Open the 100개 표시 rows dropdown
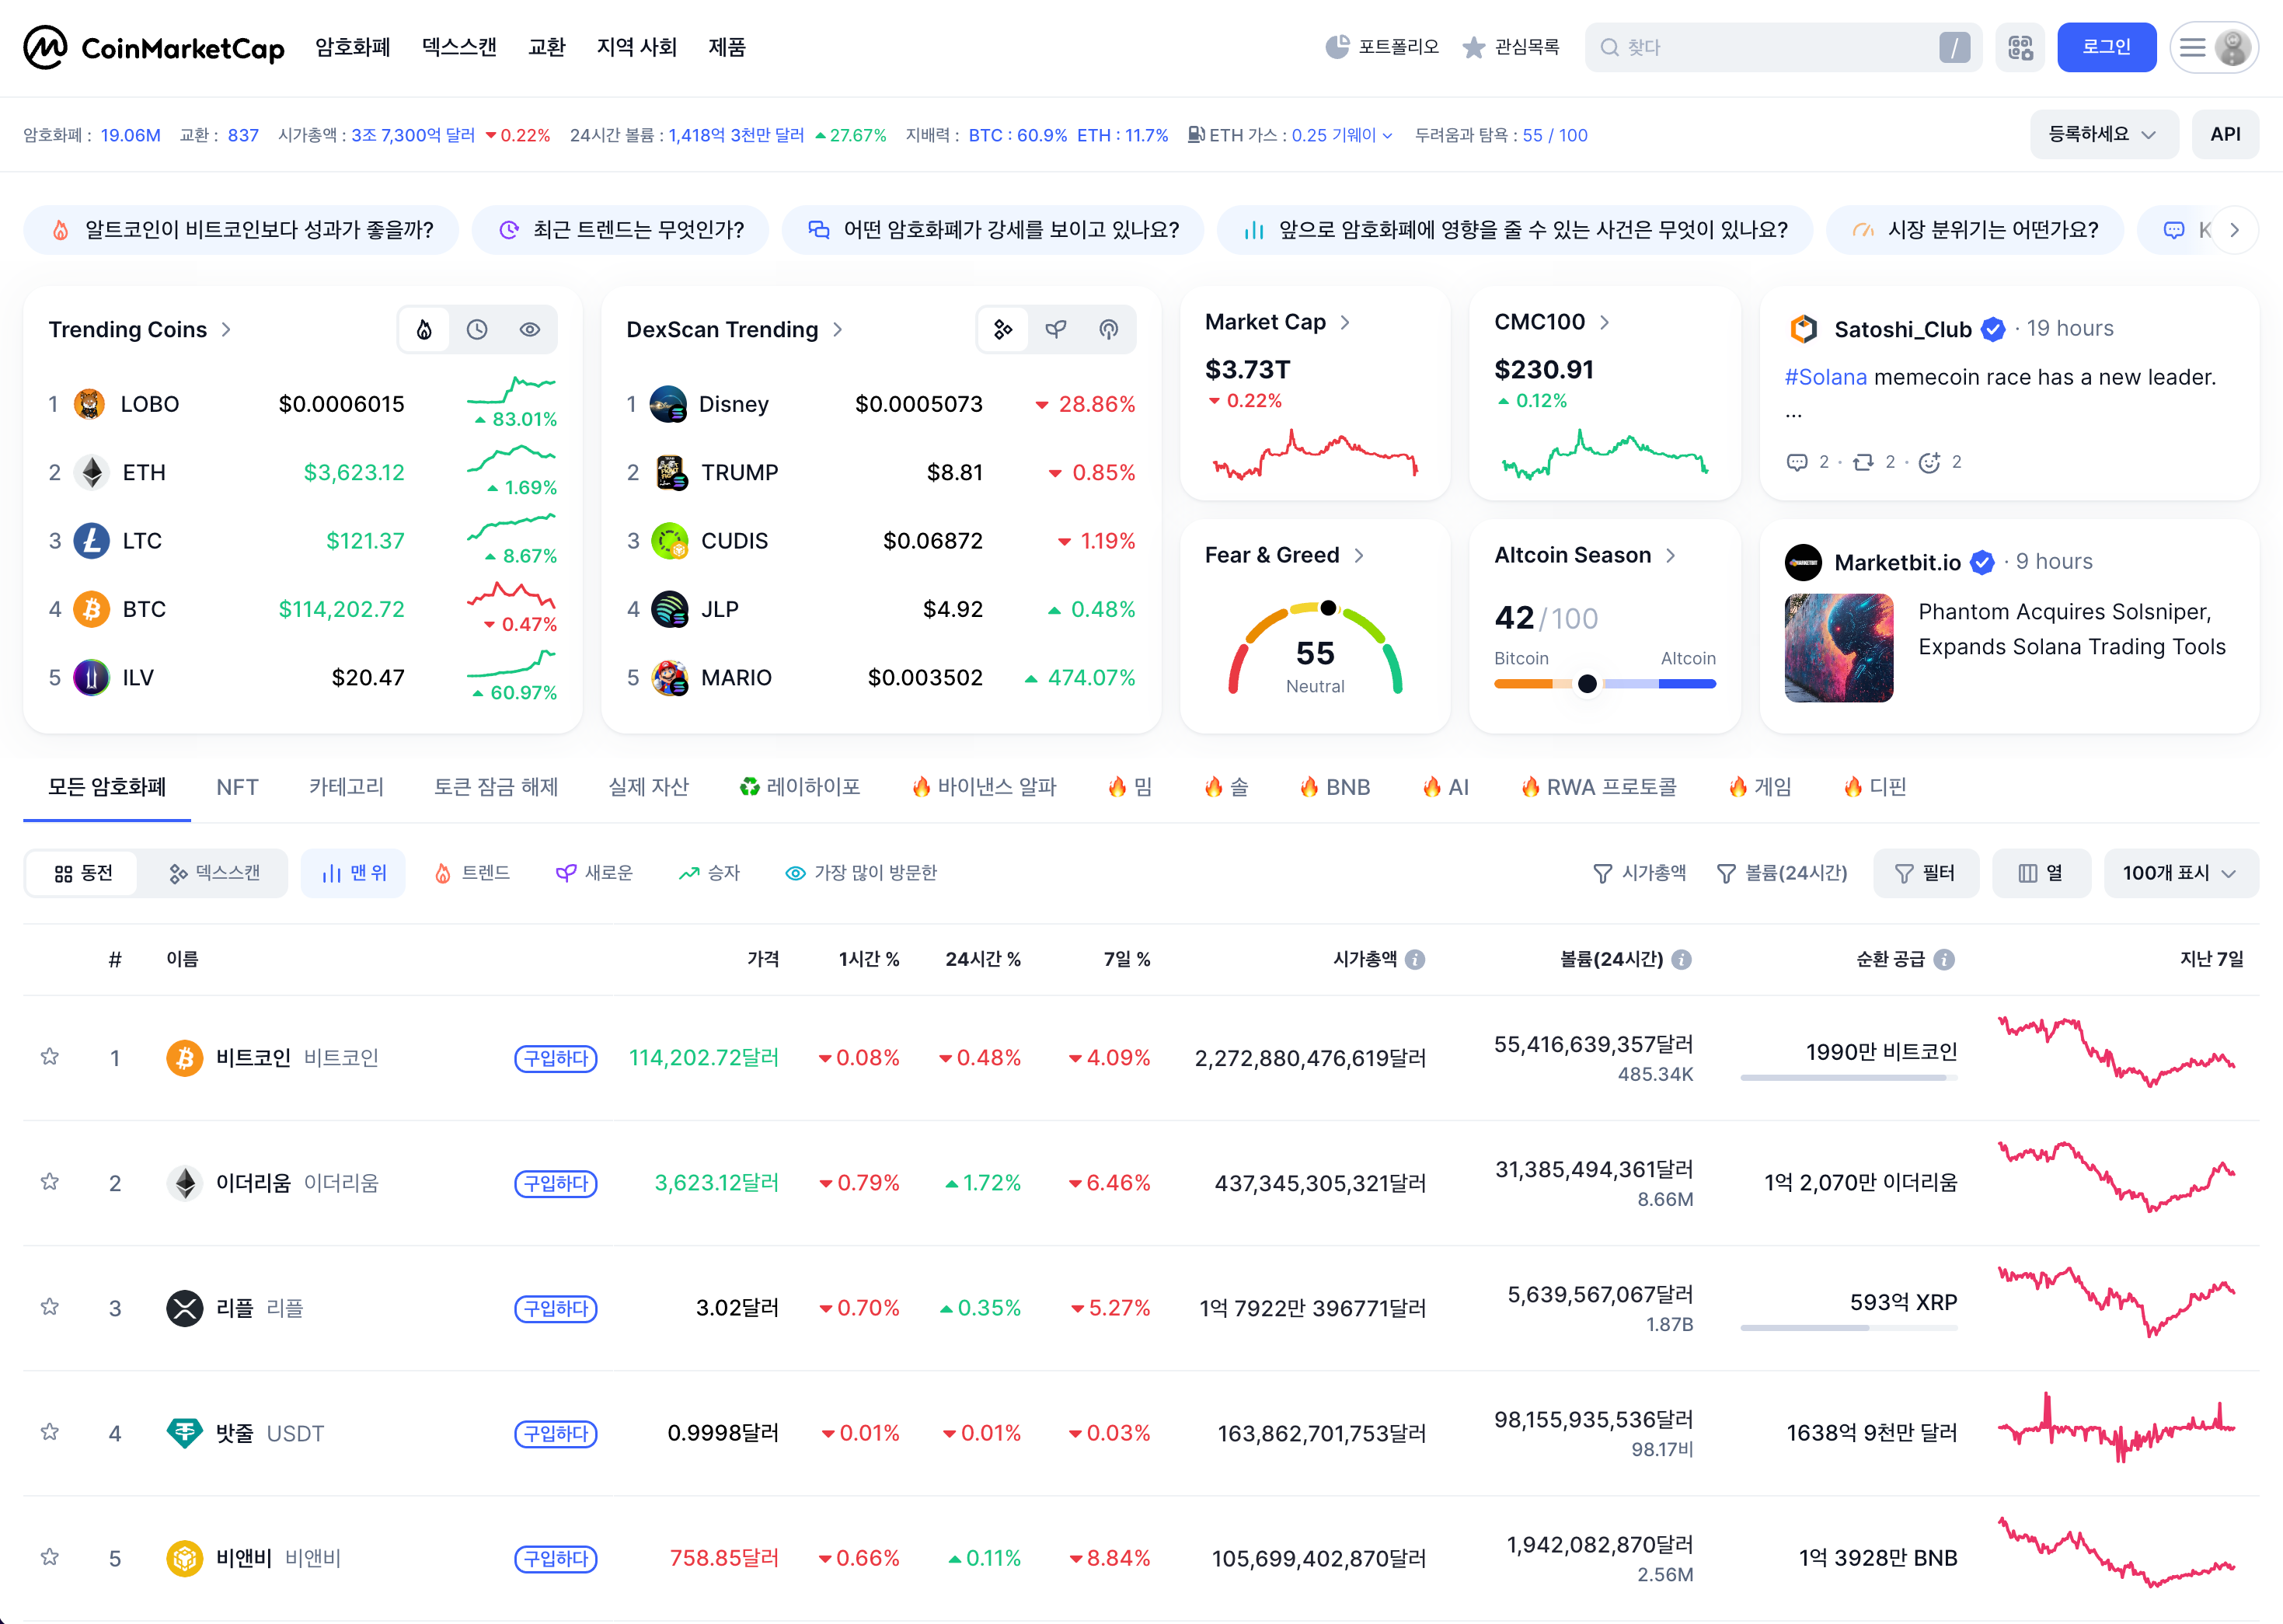Screen dimensions: 2283x1624 coord(2180,873)
